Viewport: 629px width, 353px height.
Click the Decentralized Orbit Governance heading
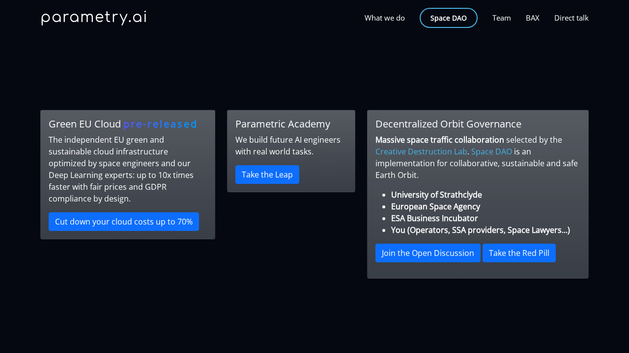448,124
